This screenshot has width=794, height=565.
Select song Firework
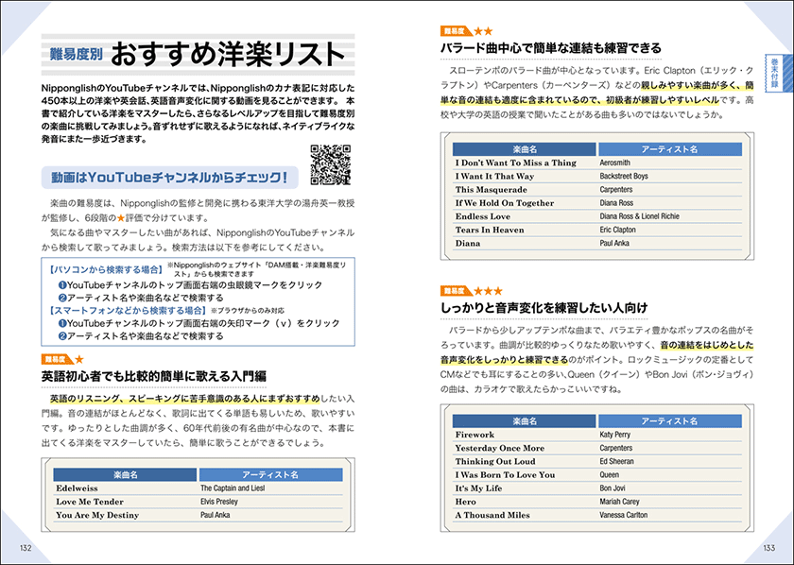coord(475,435)
